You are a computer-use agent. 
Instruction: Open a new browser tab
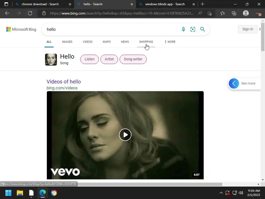click(x=202, y=4)
